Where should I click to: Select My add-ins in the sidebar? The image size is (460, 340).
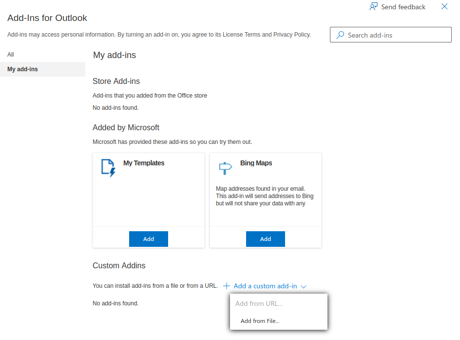pos(42,69)
